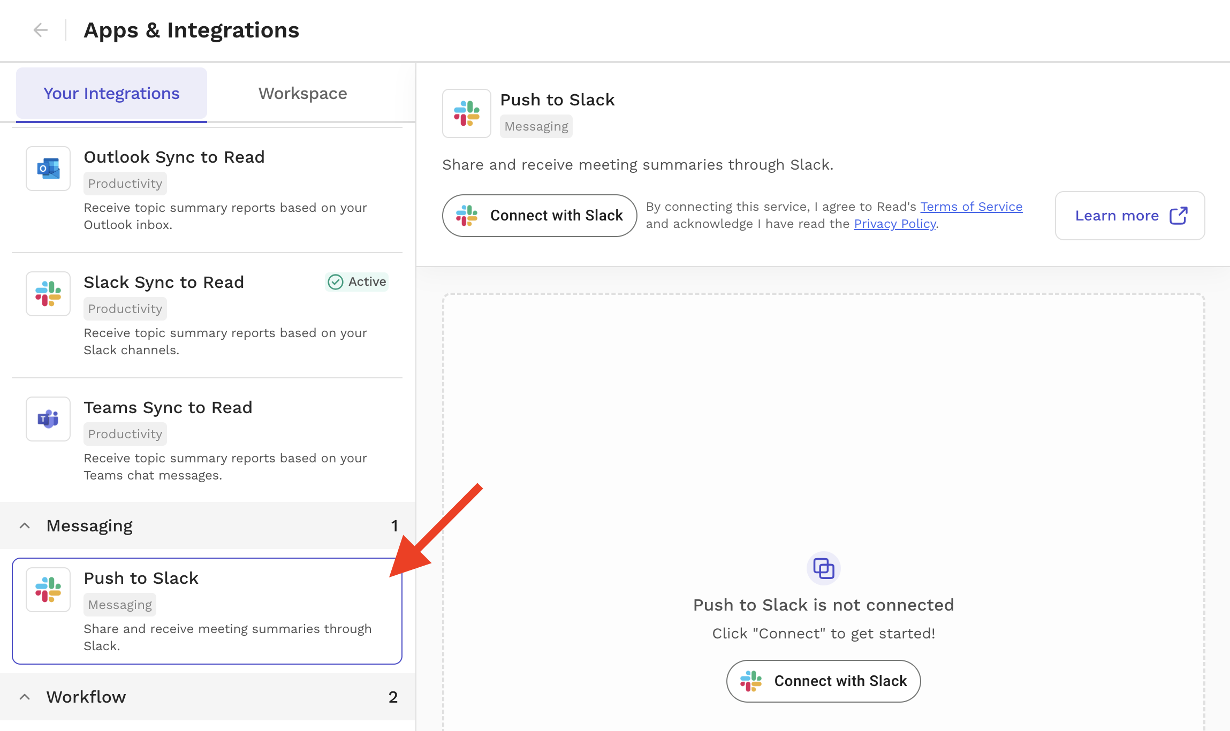Select the Microsoft Teams logo icon
This screenshot has height=731, width=1230.
coord(48,419)
